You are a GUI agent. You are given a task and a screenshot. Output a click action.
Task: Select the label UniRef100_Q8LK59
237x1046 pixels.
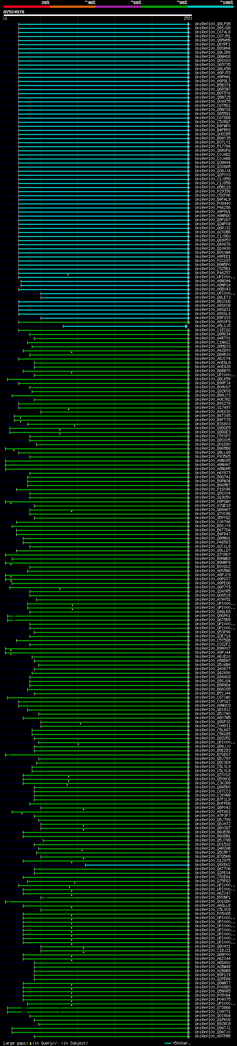[x=213, y=379]
